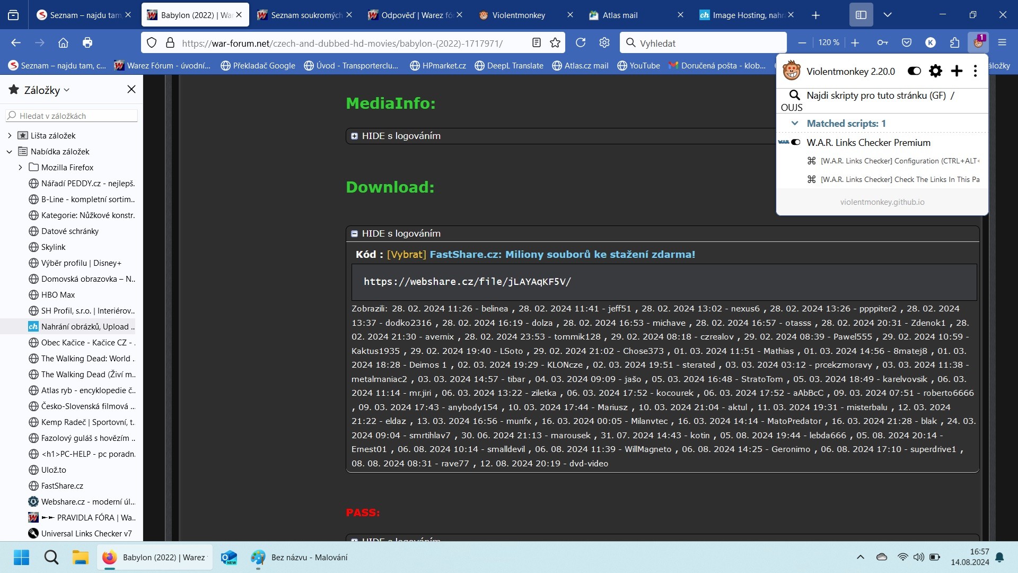Click the [Vybrat] code select link
Viewport: 1018px width, 573px height.
(x=406, y=254)
